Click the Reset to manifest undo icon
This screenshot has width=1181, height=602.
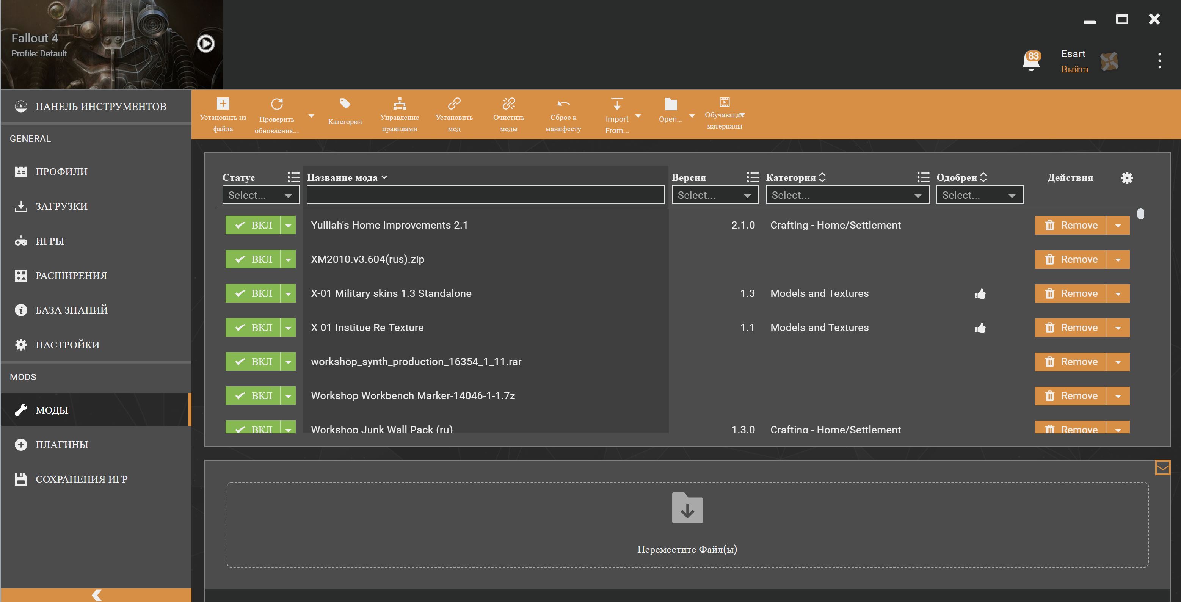click(563, 103)
